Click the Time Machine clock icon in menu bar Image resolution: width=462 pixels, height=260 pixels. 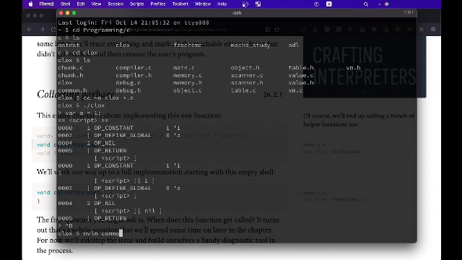coord(316,4)
